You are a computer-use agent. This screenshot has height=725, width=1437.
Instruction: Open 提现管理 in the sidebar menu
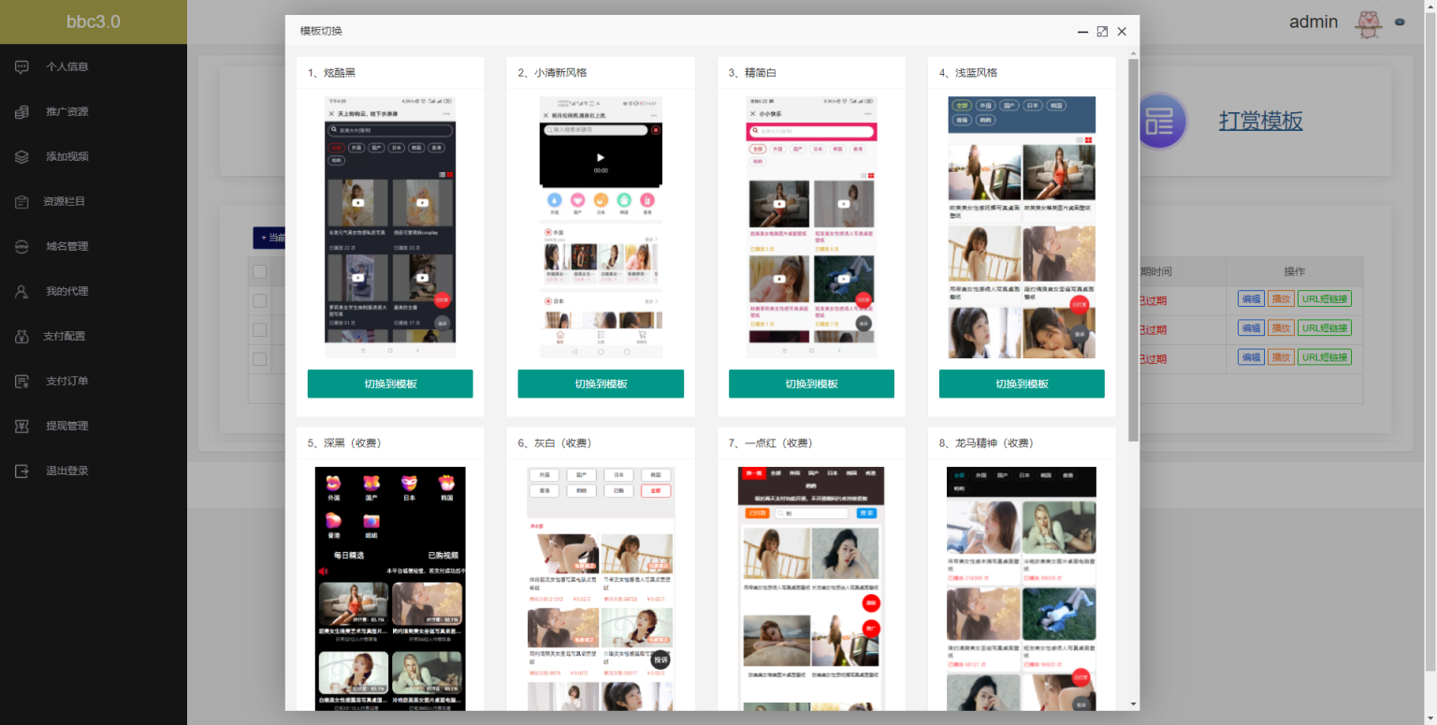[x=66, y=426]
